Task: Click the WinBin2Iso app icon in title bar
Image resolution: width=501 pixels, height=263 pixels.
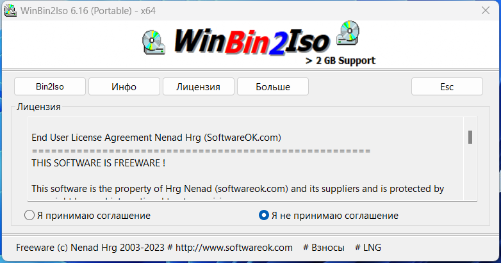Action: [10, 10]
